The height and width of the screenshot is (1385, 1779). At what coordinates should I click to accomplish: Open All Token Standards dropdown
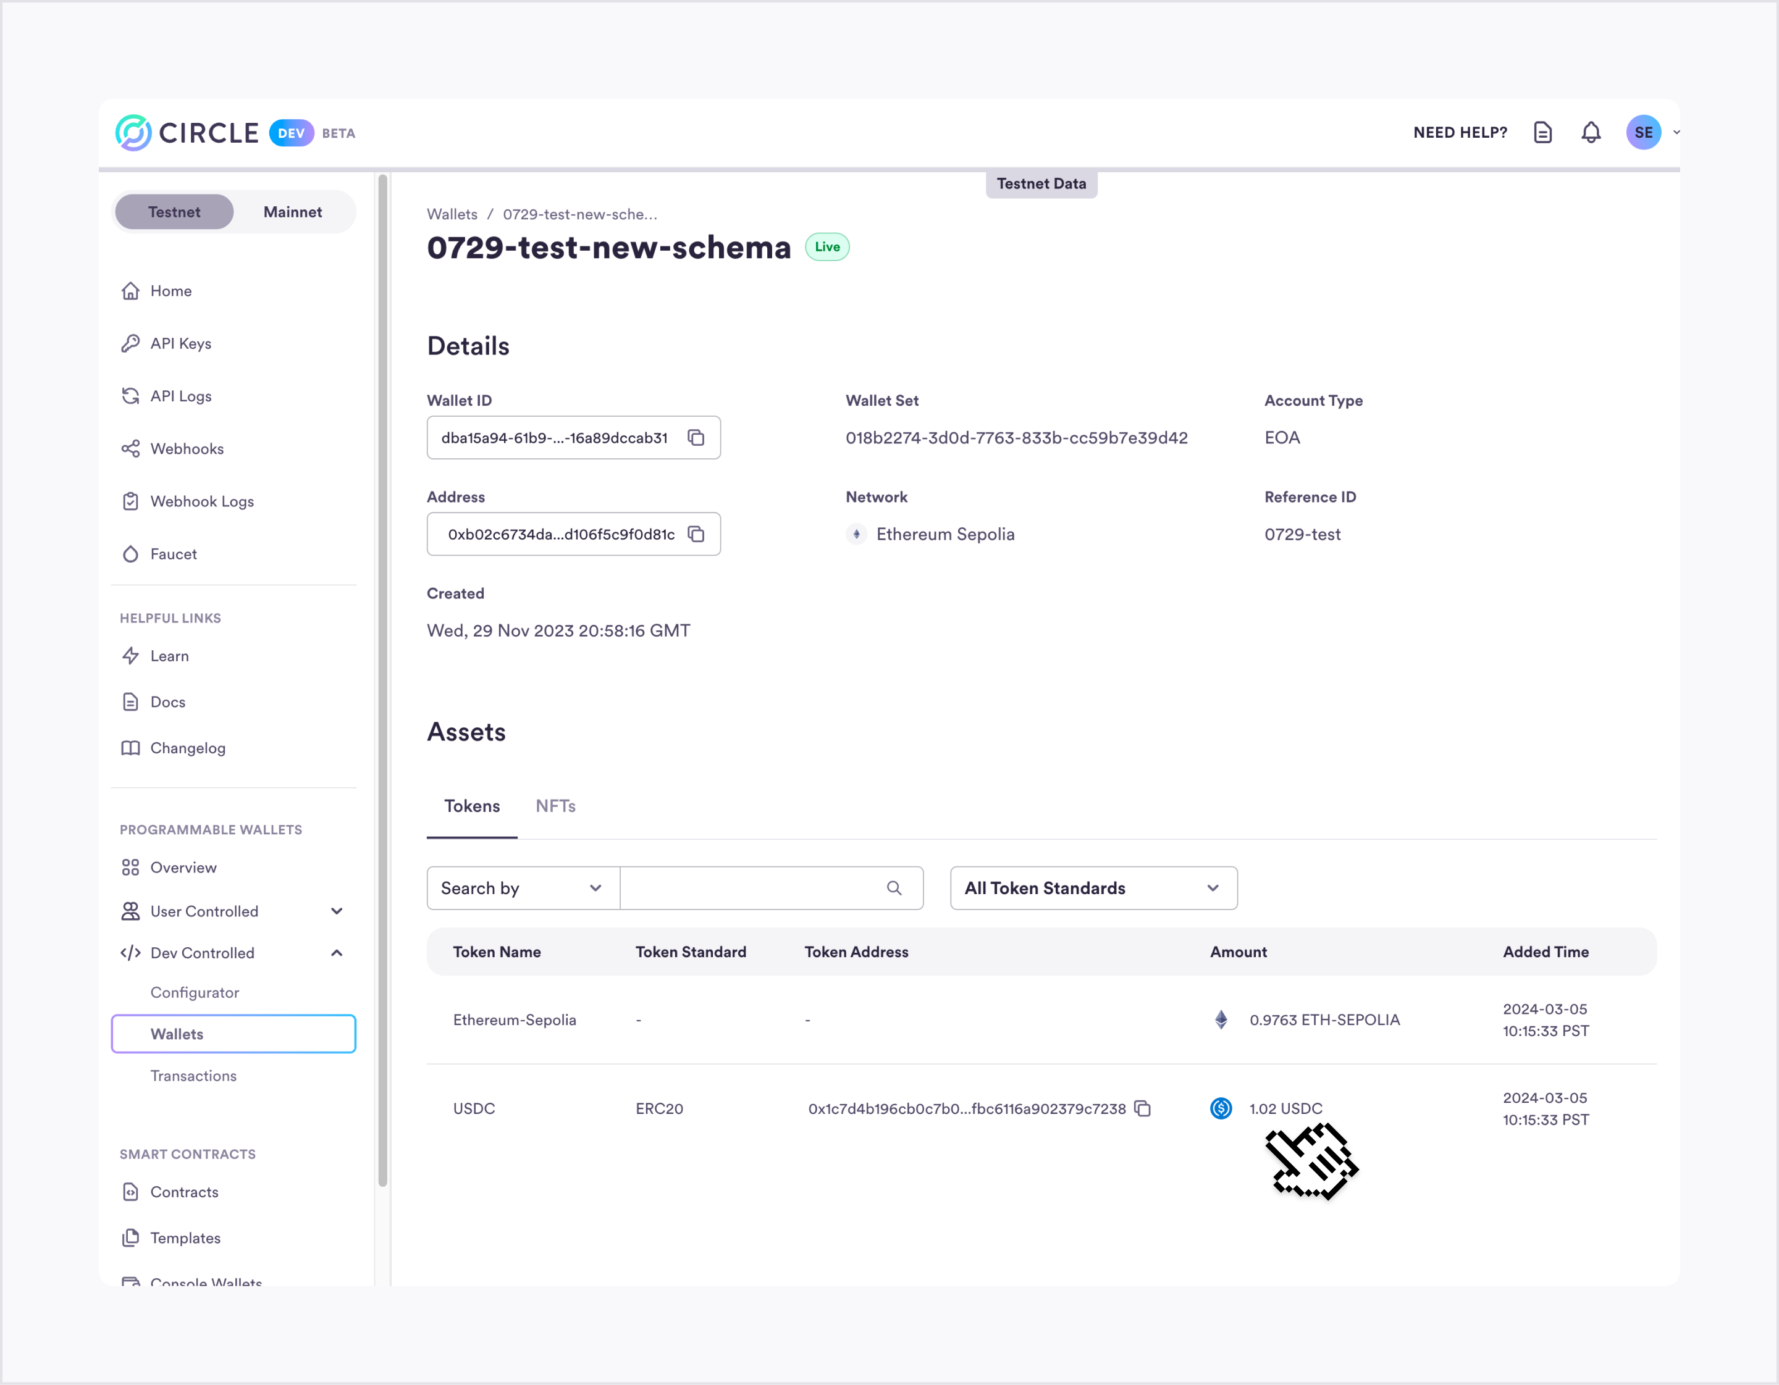tap(1093, 889)
